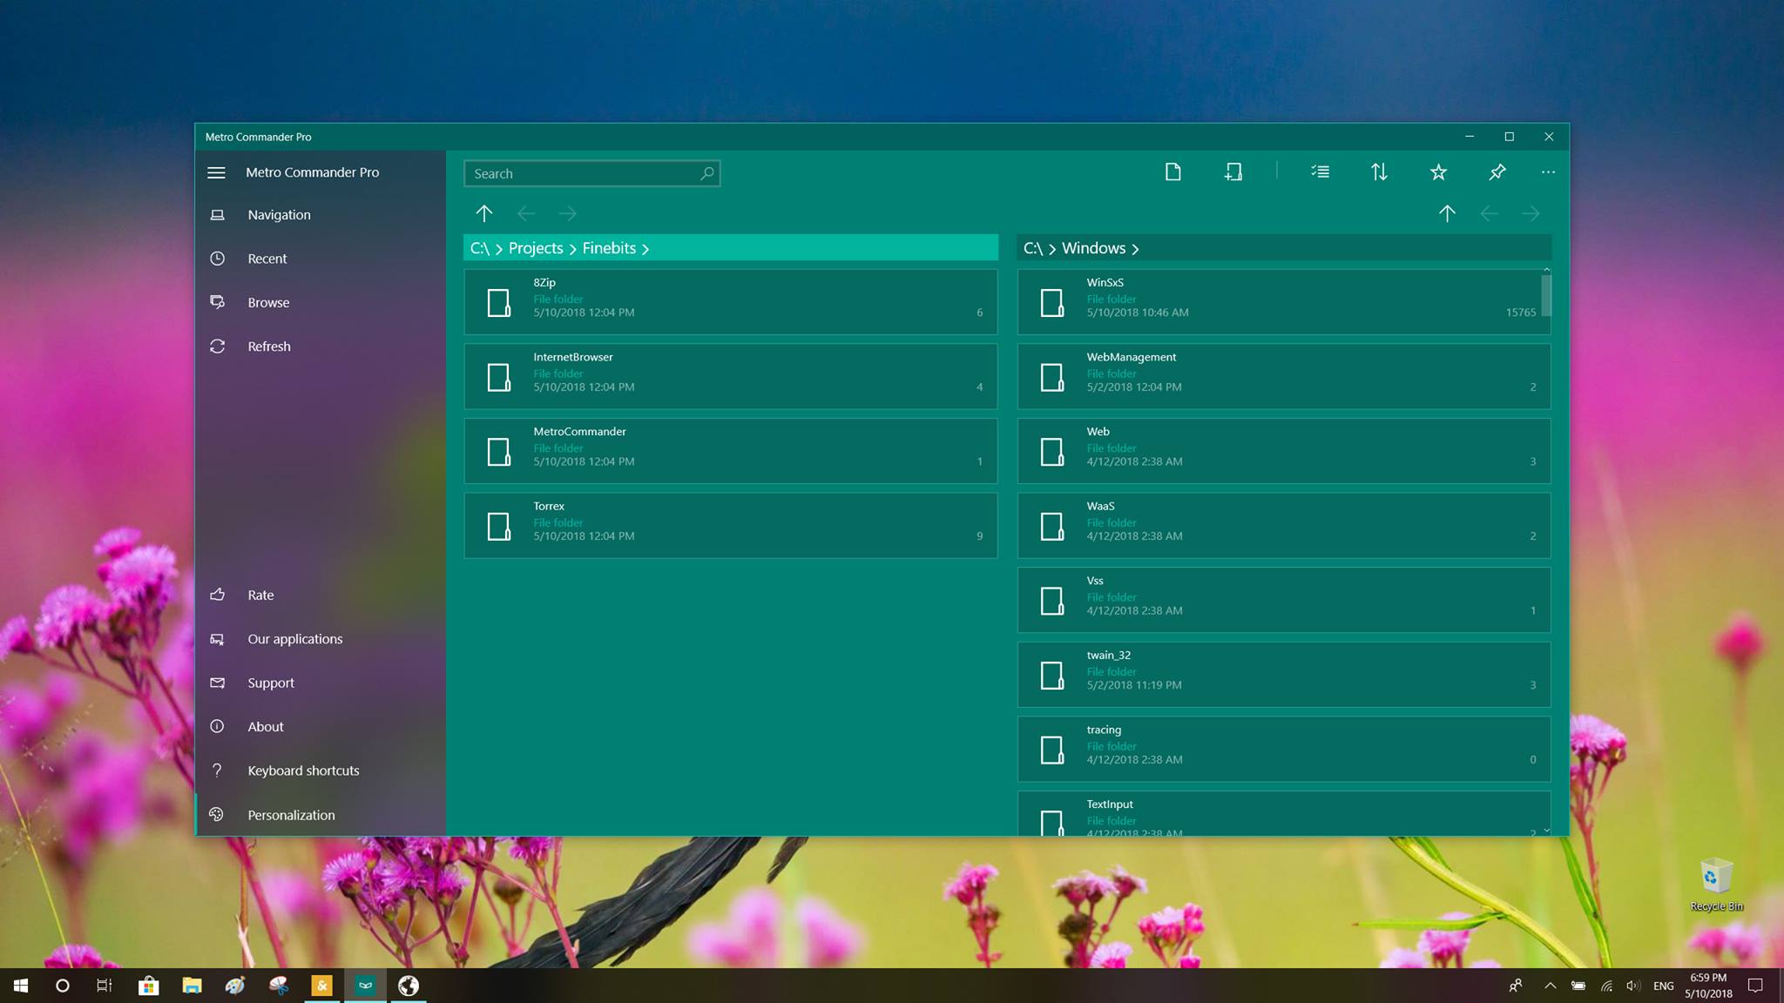Select the WebManagement folder
Screen dimensions: 1784x1003
tap(1284, 376)
